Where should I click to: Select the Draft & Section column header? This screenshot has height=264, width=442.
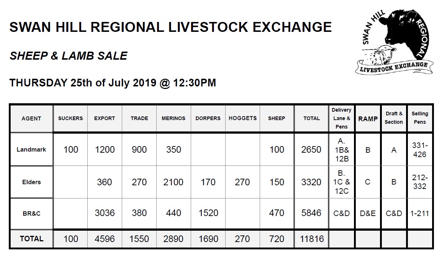[394, 118]
